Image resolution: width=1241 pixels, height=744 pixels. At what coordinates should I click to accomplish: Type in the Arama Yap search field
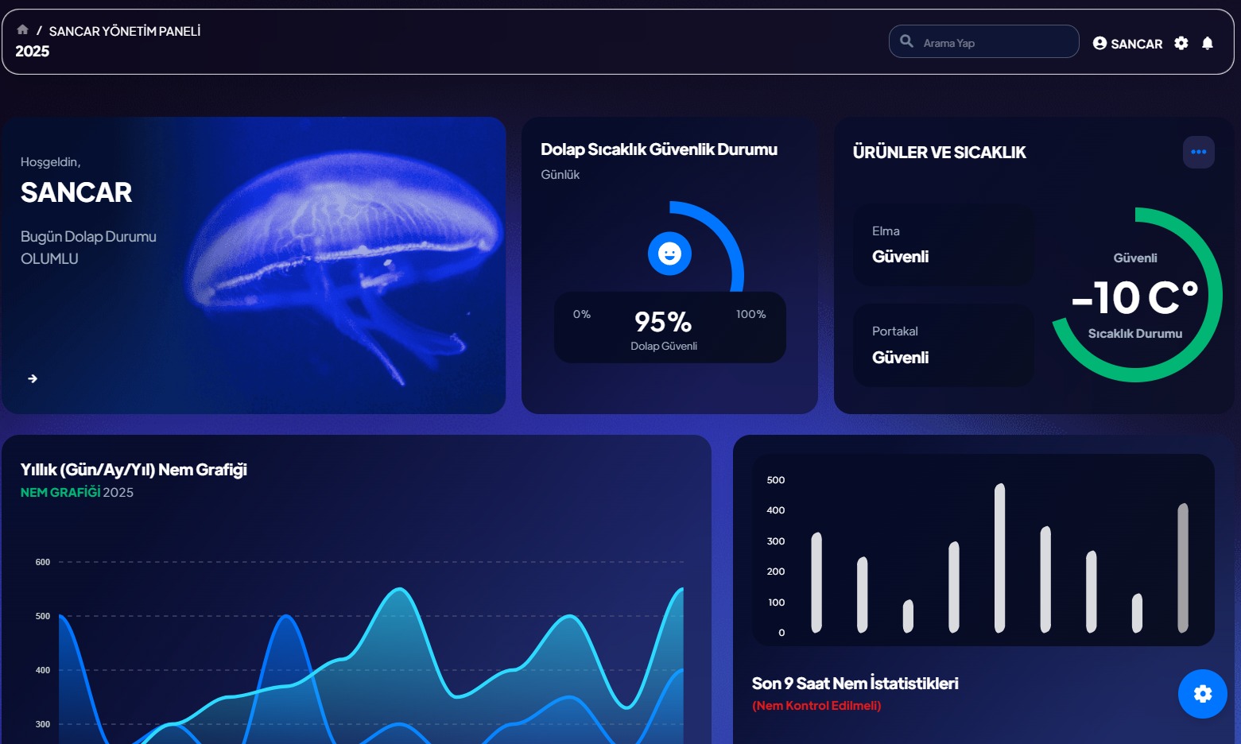994,43
